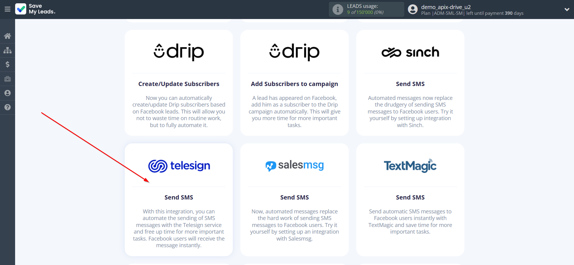Open help question mark icon
This screenshot has height=265, width=574.
tap(8, 107)
